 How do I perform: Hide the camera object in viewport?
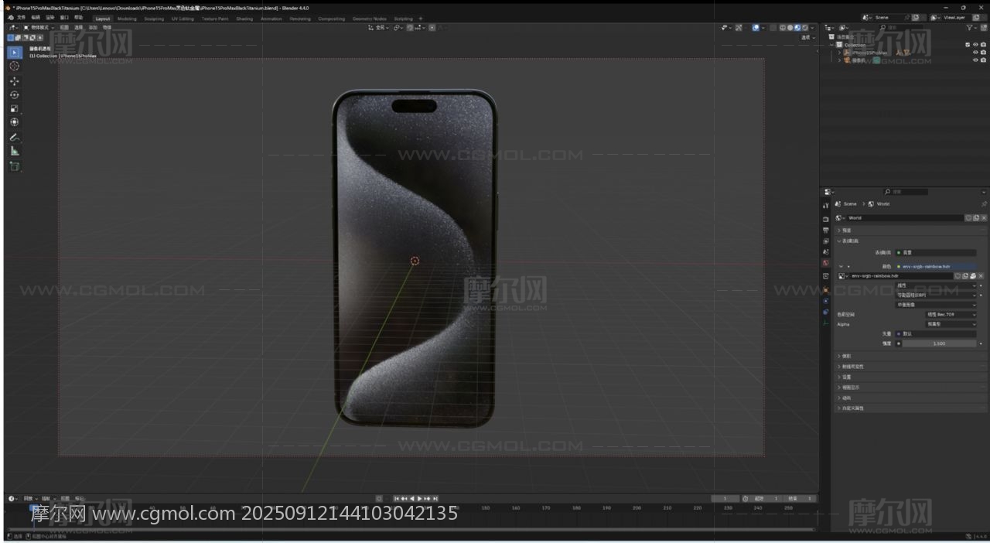[975, 60]
